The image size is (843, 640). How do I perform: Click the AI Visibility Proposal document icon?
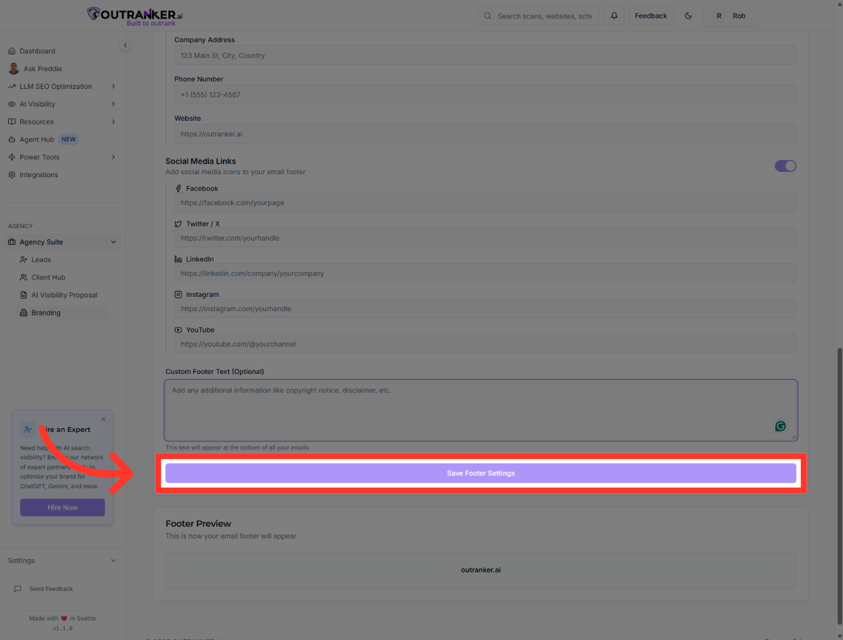[x=24, y=295]
